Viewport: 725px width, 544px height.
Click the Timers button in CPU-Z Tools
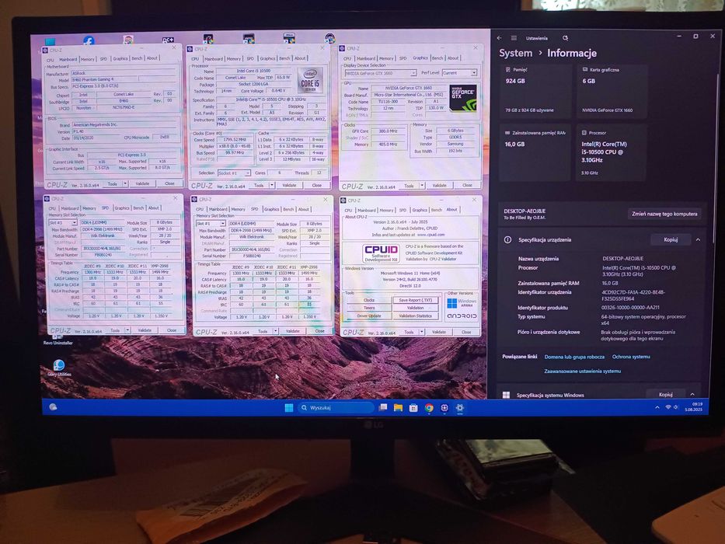pos(368,308)
